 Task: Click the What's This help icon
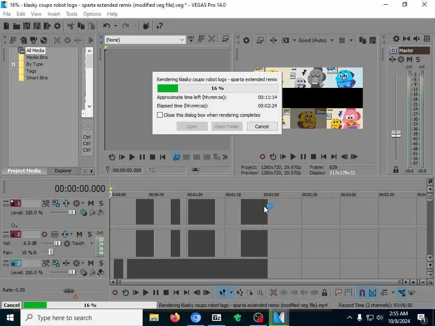click(x=159, y=26)
